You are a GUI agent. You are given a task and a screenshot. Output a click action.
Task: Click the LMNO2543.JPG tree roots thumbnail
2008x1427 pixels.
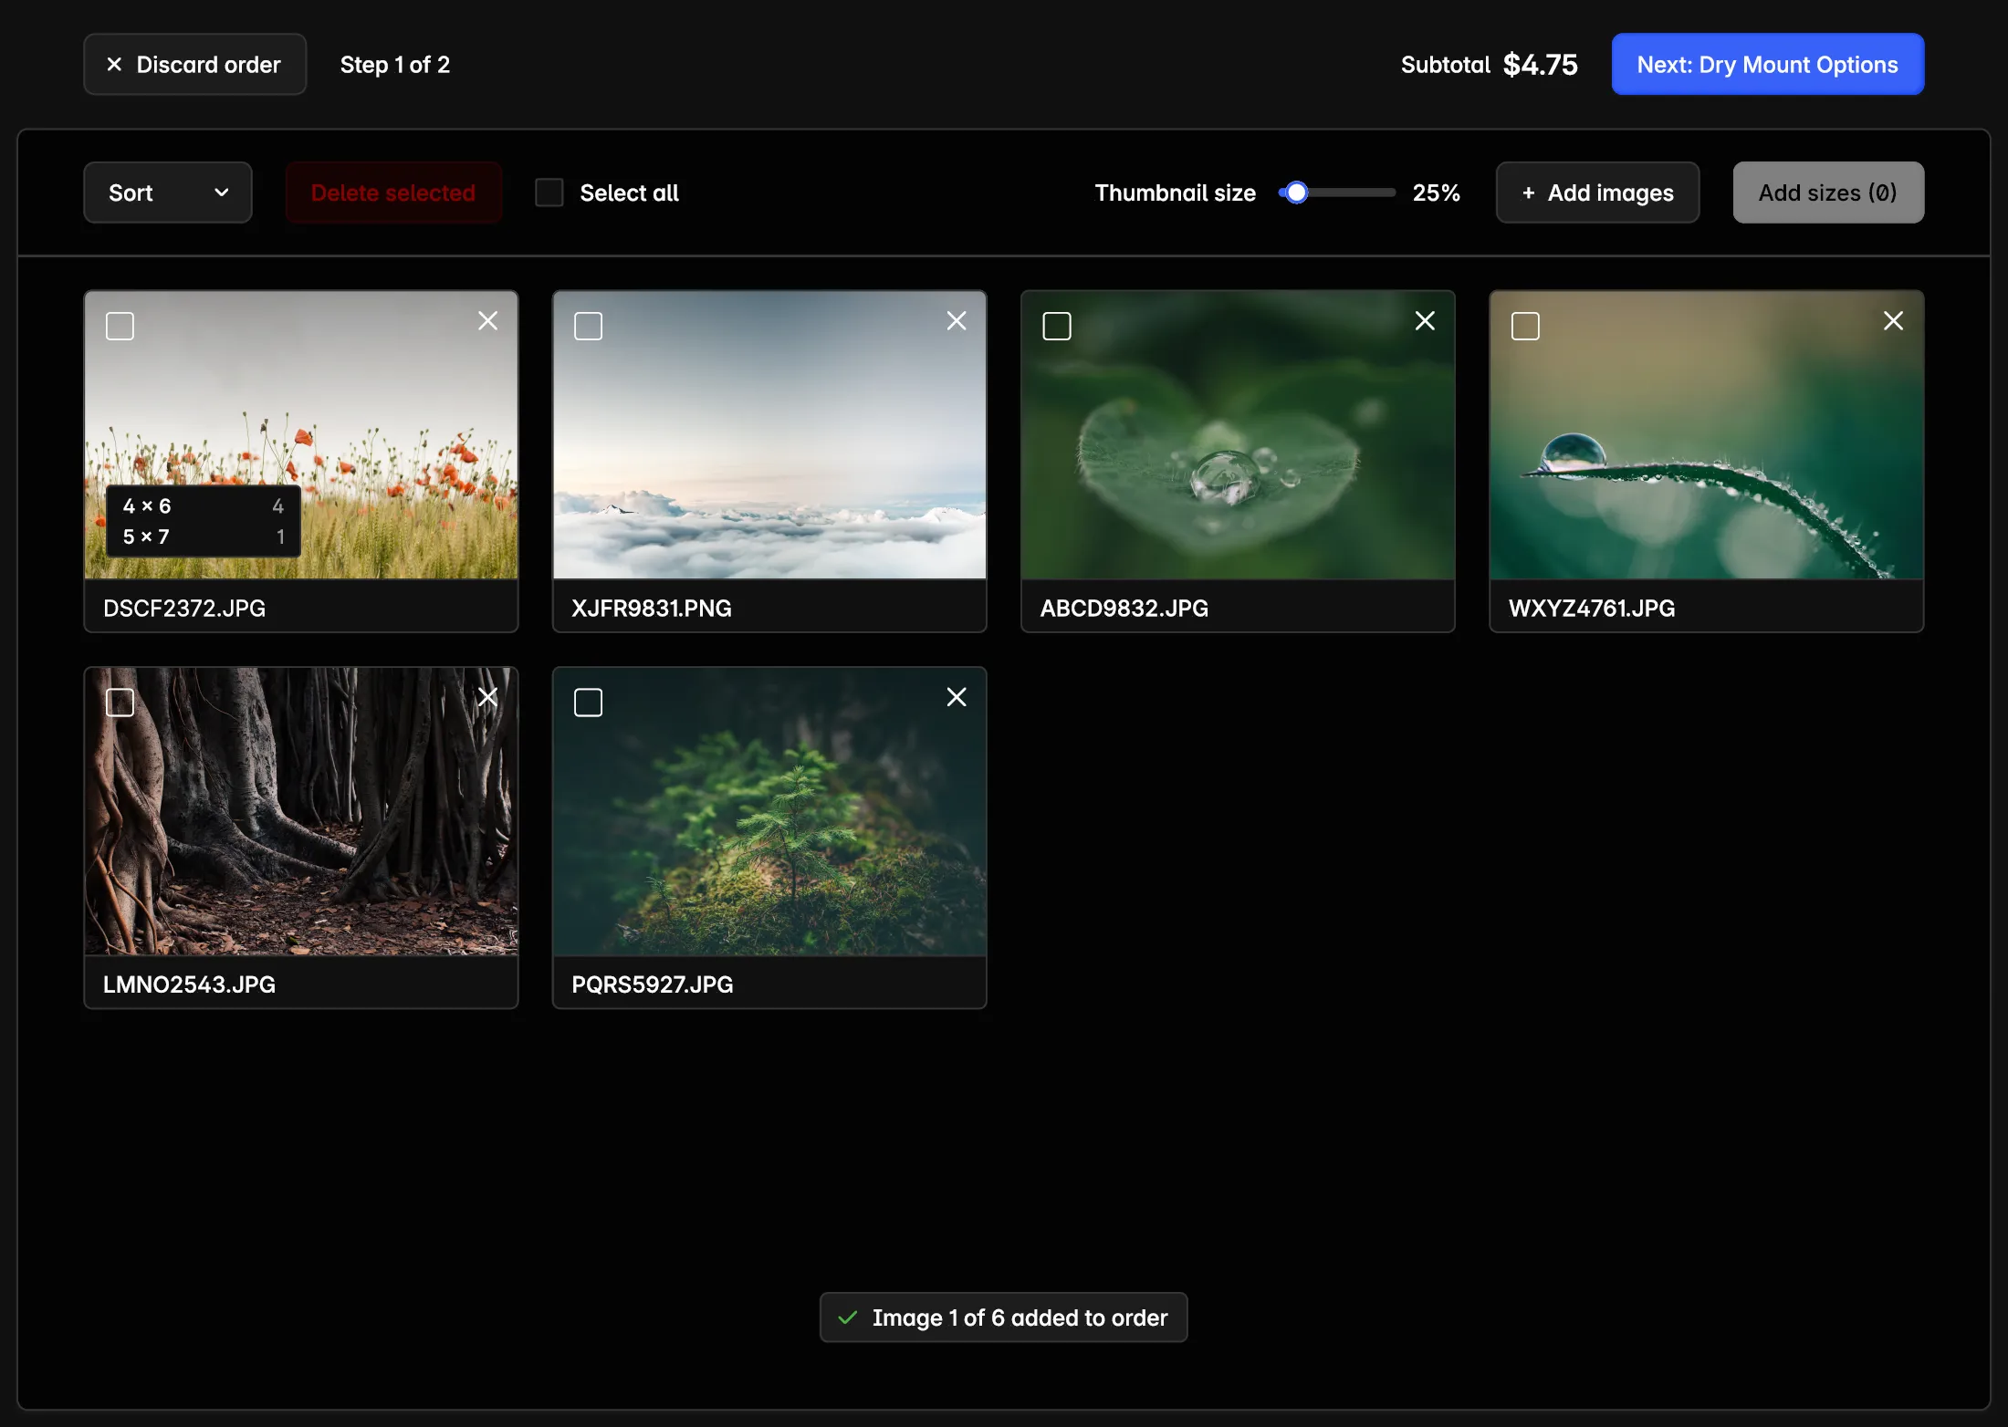pos(301,821)
